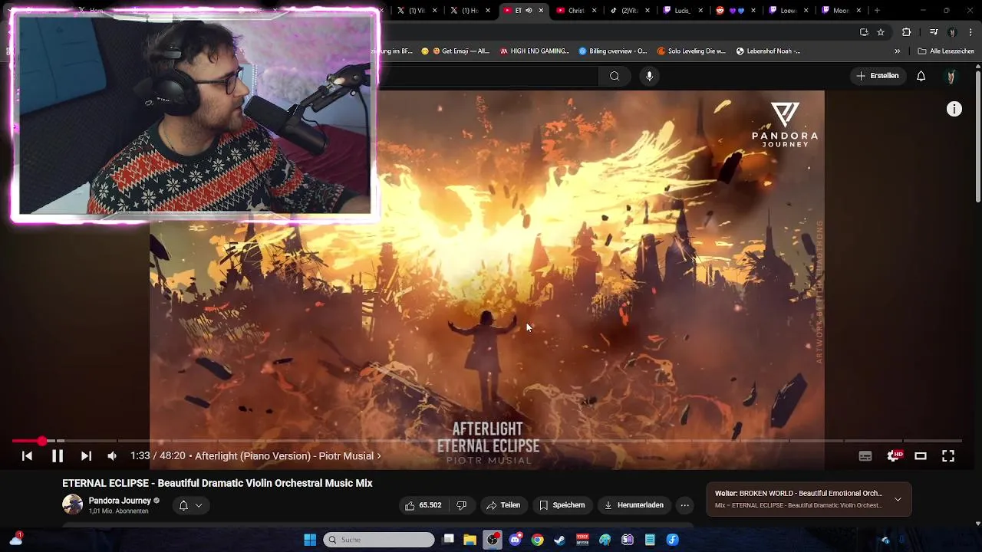Open File Explorer from taskbar

click(x=470, y=540)
